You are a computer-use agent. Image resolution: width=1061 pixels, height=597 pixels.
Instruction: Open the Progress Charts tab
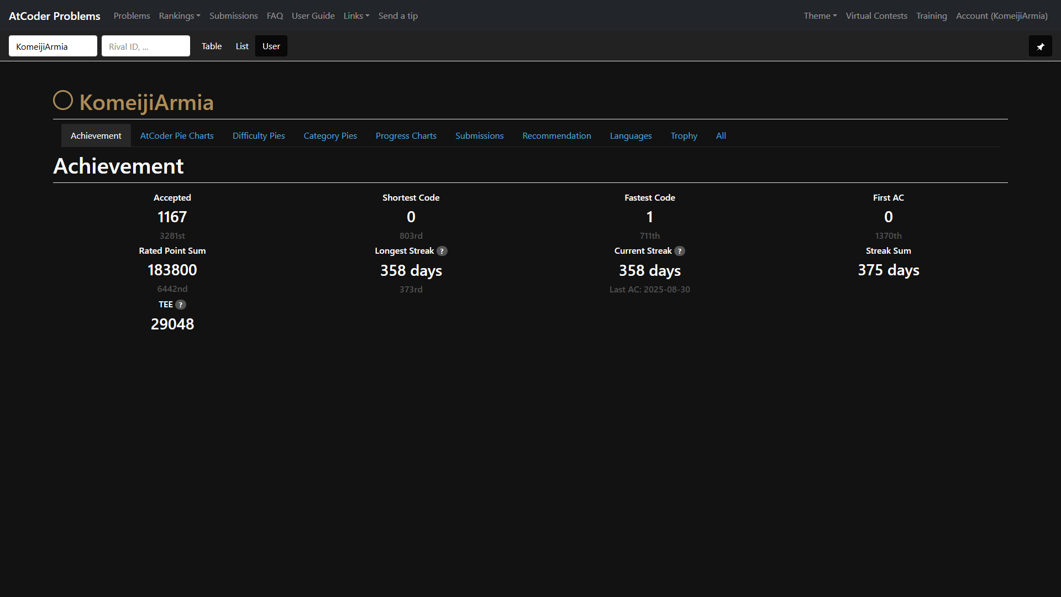(x=406, y=136)
